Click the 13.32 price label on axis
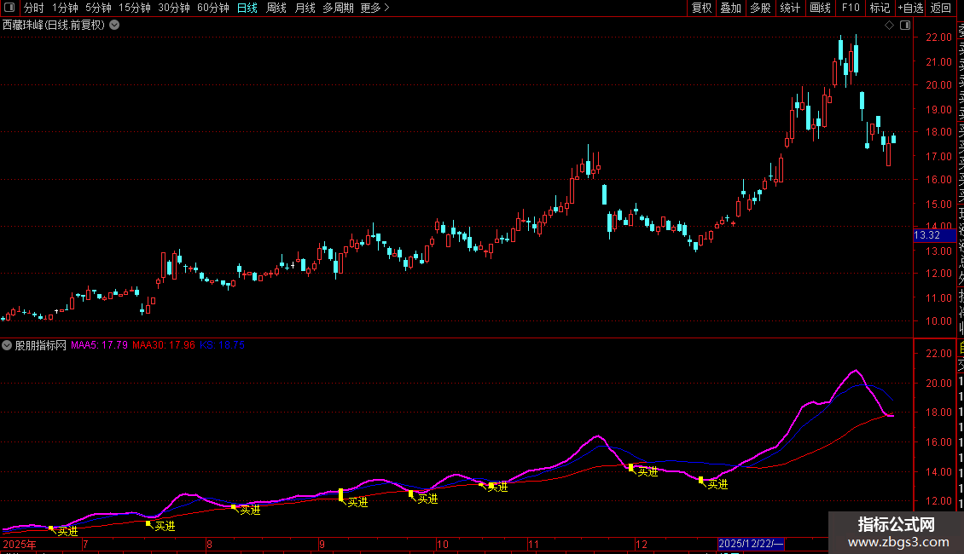Screen dimensions: 964x554 (x=934, y=235)
